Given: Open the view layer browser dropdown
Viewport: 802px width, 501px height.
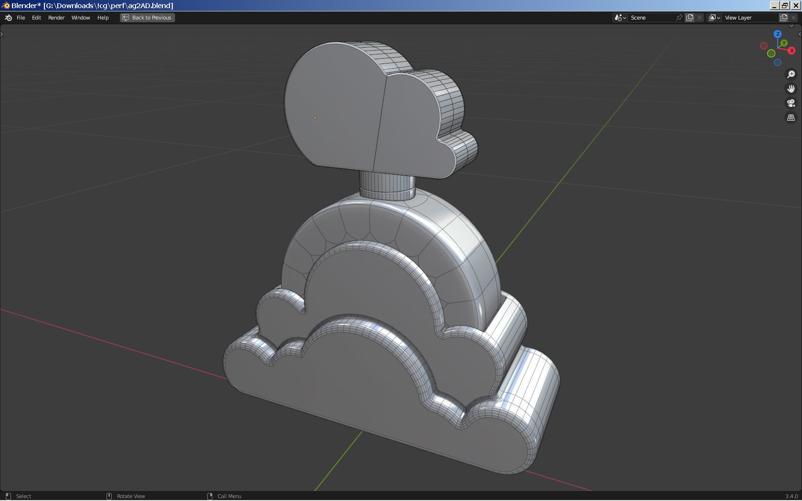Looking at the screenshot, I should [714, 18].
